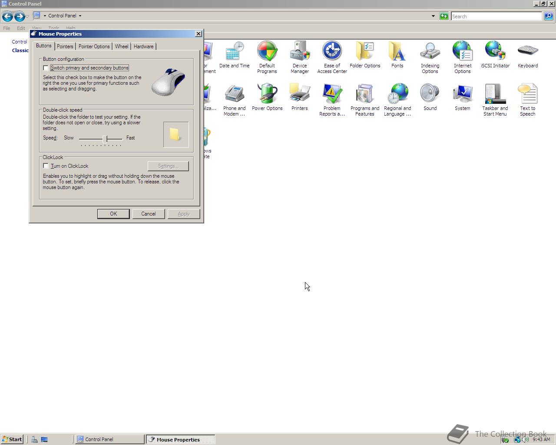This screenshot has width=556, height=445.
Task: Click the search magnifier button
Action: (x=549, y=16)
